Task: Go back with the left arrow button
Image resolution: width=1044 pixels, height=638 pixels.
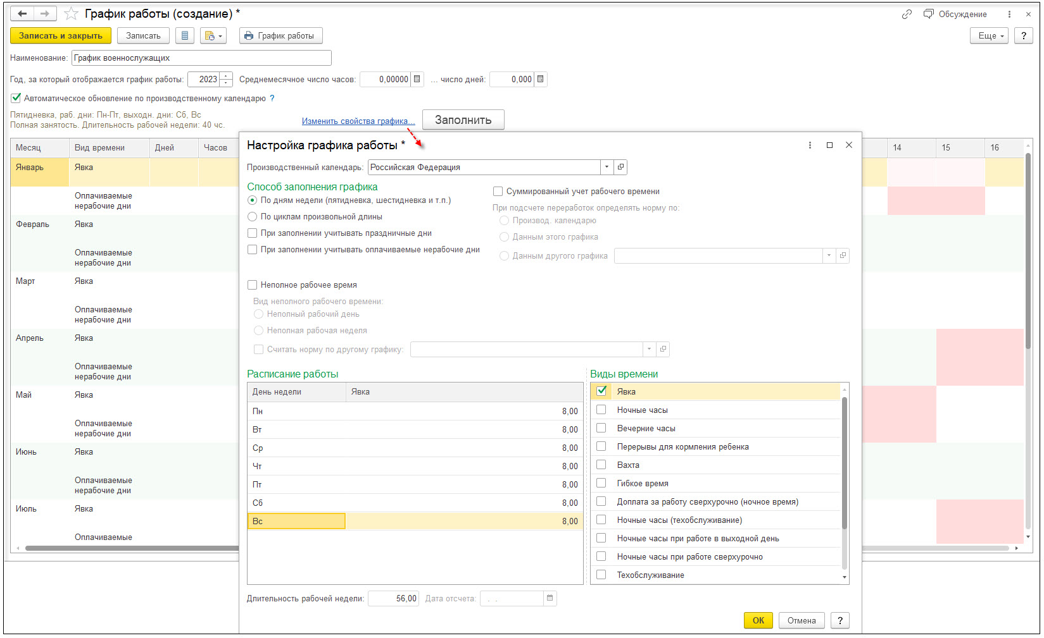Action: [x=22, y=13]
